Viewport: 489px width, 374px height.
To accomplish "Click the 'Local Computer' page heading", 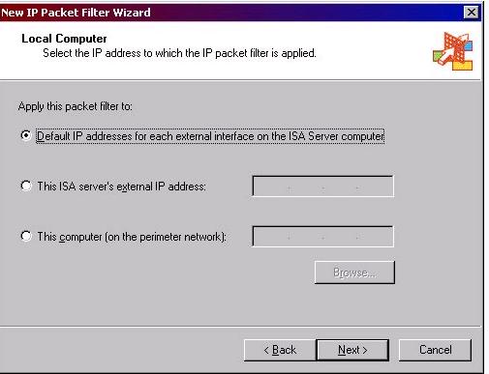I will [x=64, y=39].
